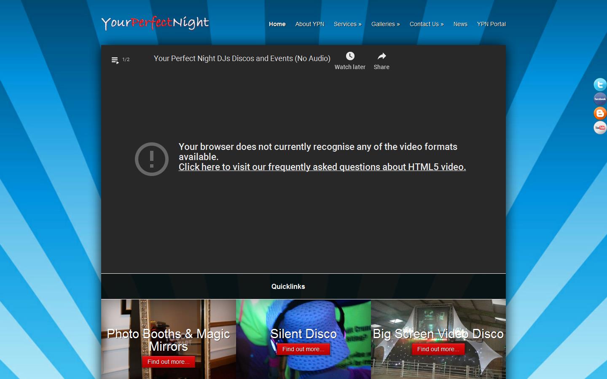Viewport: 607px width, 379px height.
Task: Open the YPN Portal link
Action: (x=491, y=24)
